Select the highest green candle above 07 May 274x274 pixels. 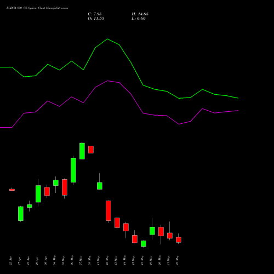pyautogui.click(x=82, y=151)
